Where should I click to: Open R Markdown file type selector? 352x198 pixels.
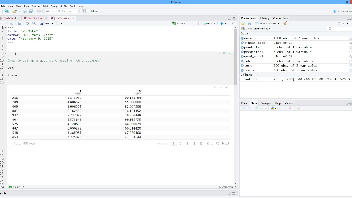(227, 187)
